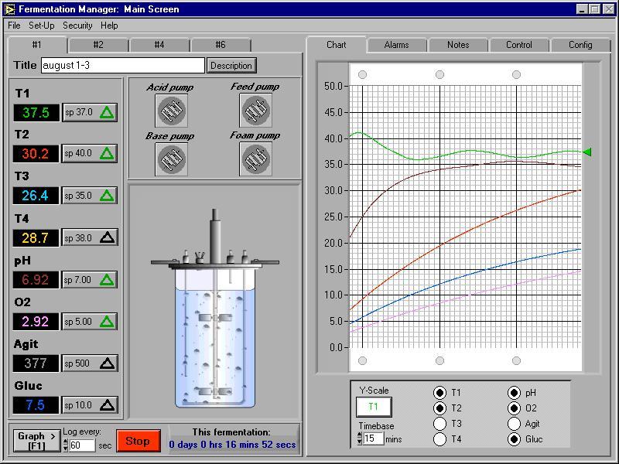Switch to fermenter tab #1
Viewport: 619px width, 464px height.
(x=36, y=45)
